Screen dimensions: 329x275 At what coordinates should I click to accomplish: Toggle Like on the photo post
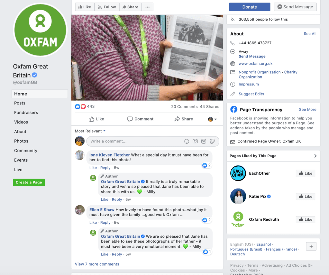pos(96,119)
